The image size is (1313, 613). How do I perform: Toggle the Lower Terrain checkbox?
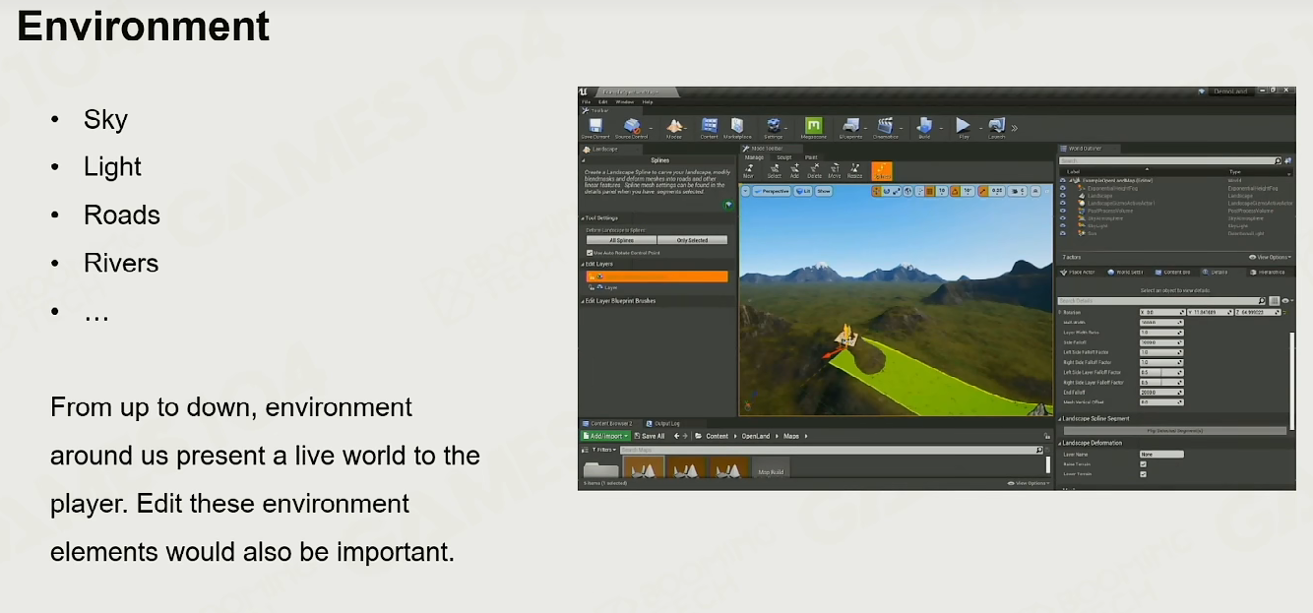(1143, 474)
